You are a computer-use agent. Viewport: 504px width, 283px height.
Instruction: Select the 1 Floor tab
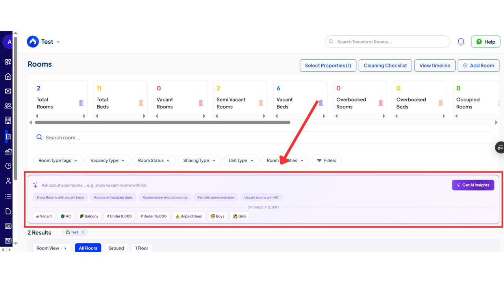[x=142, y=248]
